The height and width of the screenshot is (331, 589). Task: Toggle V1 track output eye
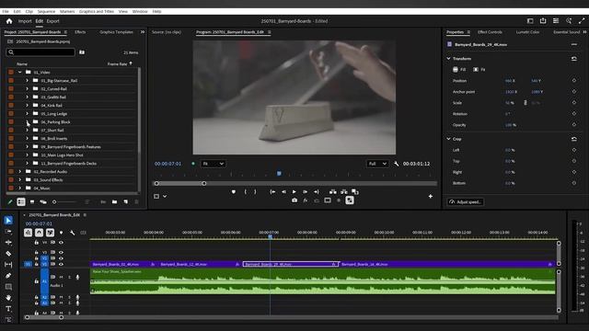pos(61,264)
